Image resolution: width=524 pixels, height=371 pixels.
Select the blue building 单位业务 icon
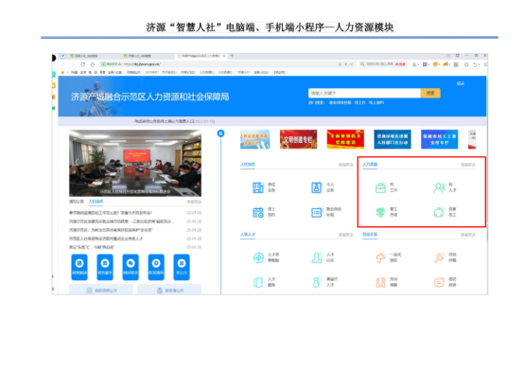coord(258,187)
